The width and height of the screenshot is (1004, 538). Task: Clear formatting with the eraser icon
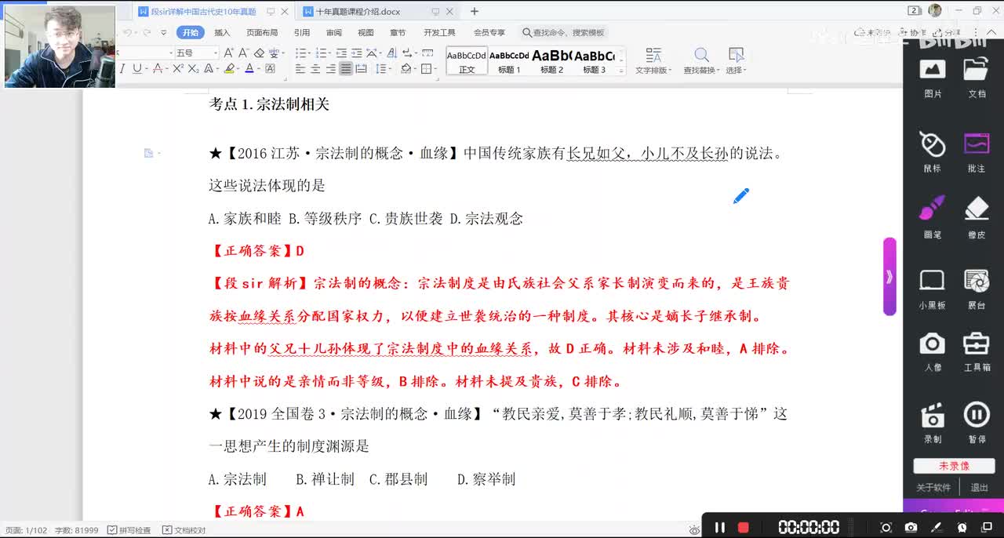coord(259,53)
